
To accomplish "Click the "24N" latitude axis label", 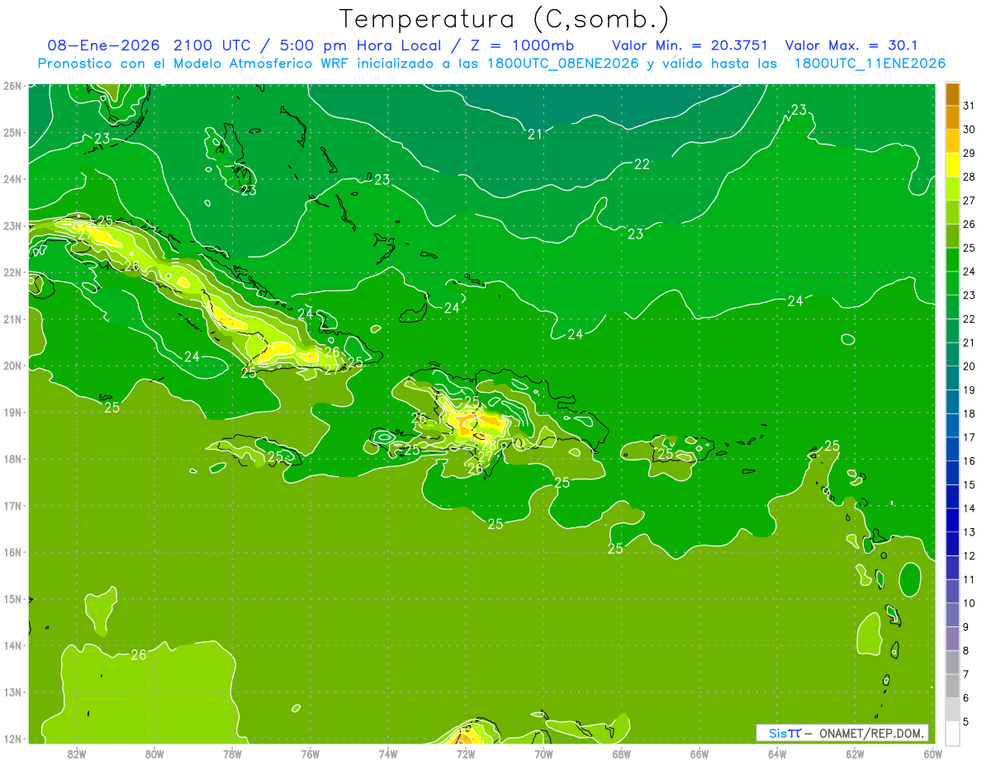I will point(12,179).
